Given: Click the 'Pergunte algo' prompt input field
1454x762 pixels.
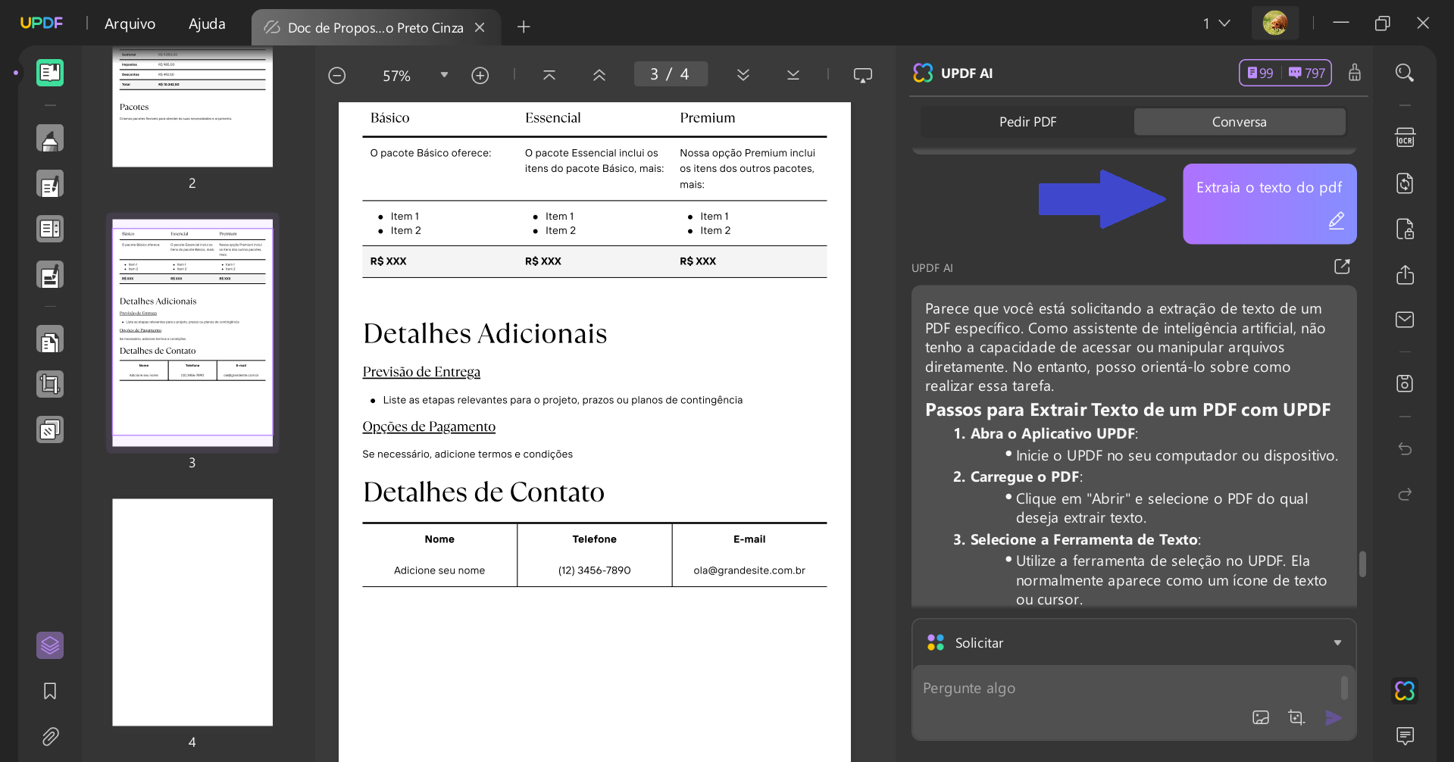Looking at the screenshot, I should (1127, 689).
